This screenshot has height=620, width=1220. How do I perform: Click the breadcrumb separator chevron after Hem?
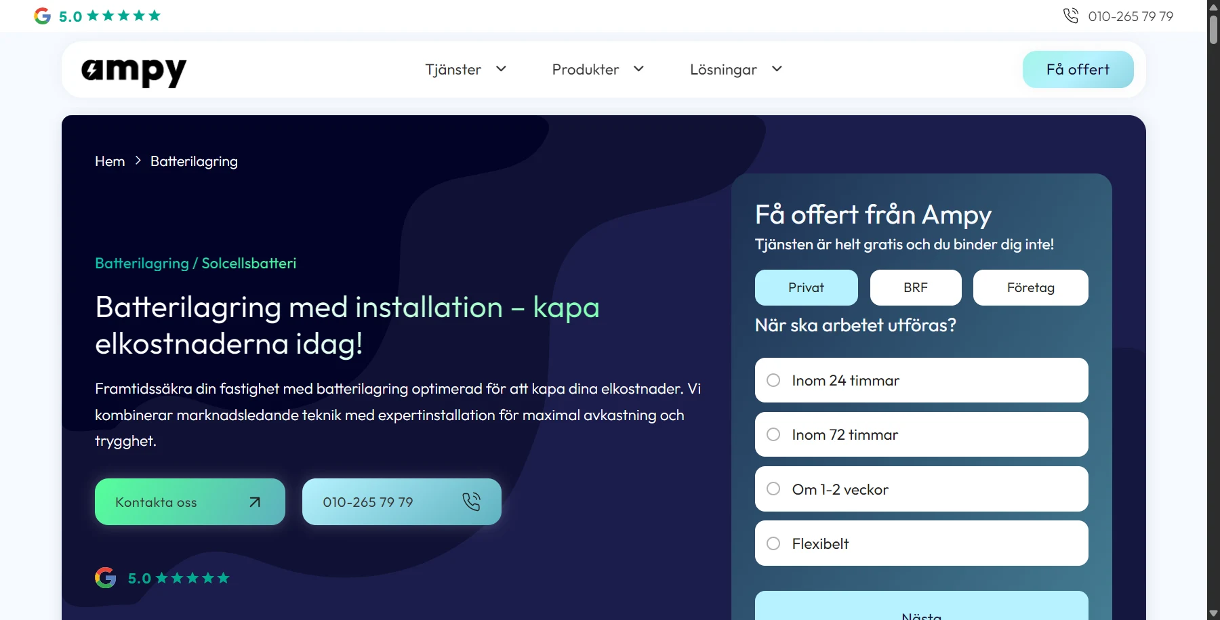coord(138,161)
